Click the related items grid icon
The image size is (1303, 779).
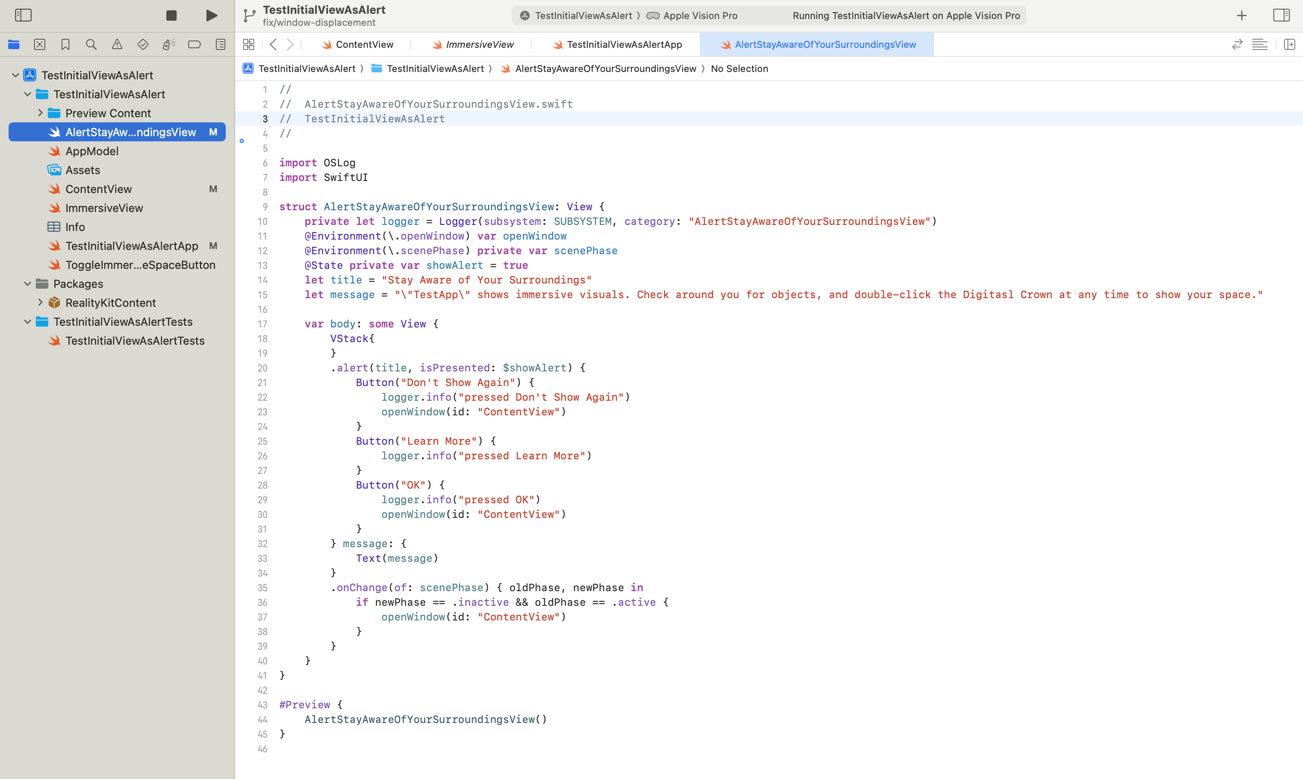248,45
